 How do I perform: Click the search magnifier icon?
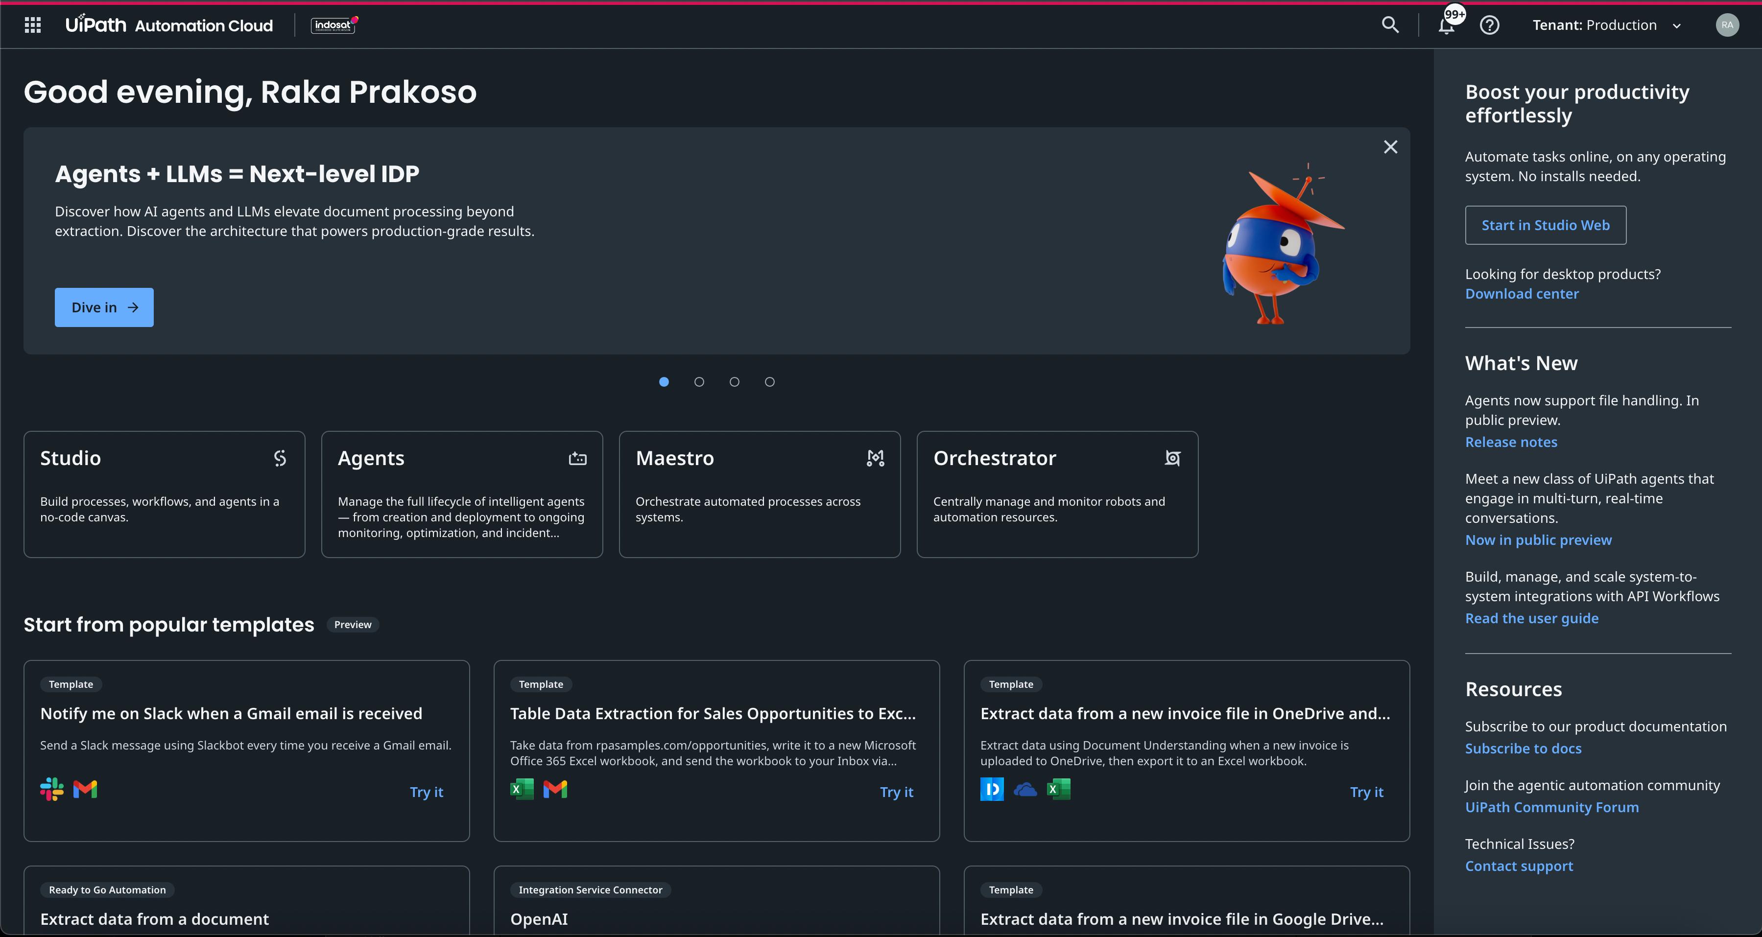[x=1390, y=25]
